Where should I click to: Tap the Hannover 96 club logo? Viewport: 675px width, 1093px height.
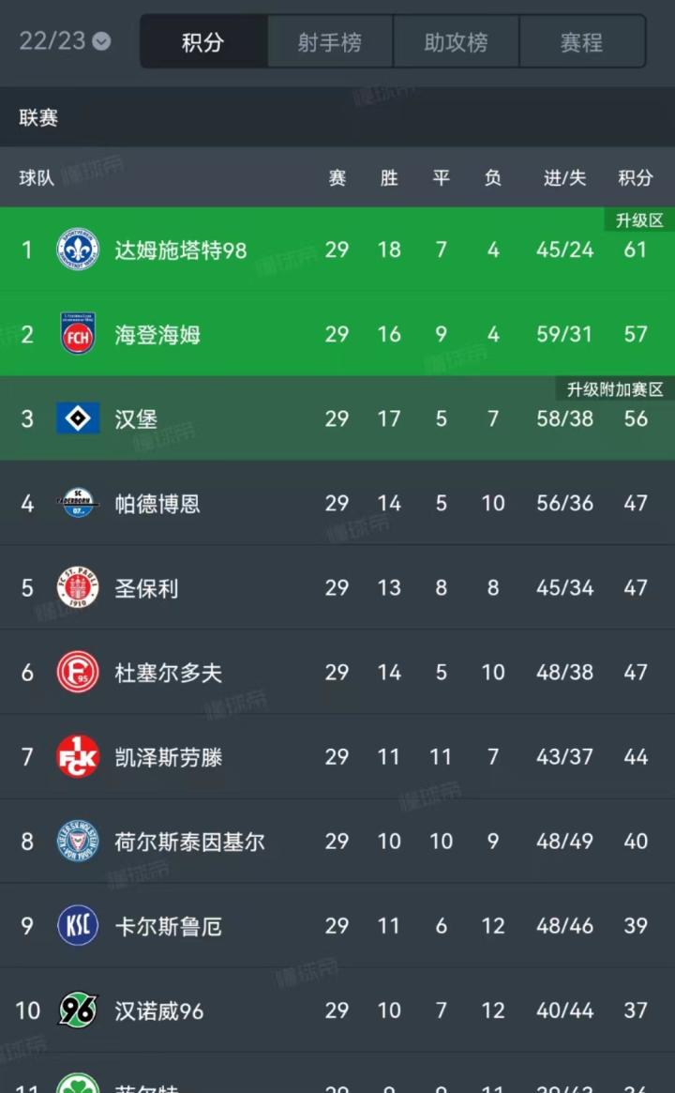78,1010
